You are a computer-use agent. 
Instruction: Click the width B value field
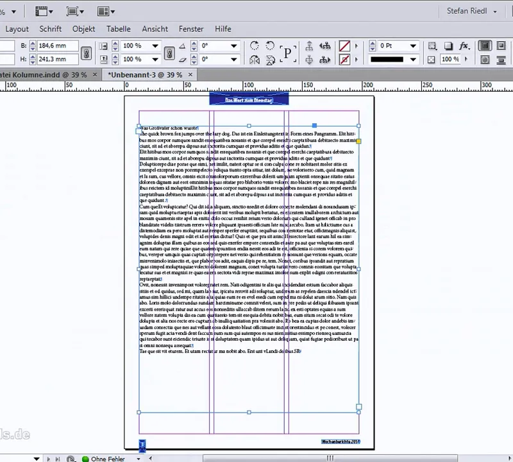[58, 46]
